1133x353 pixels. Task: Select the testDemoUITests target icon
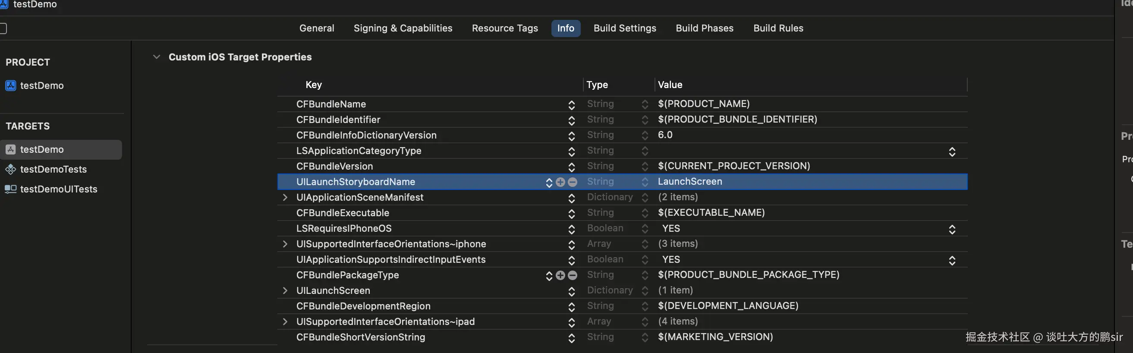pyautogui.click(x=10, y=189)
